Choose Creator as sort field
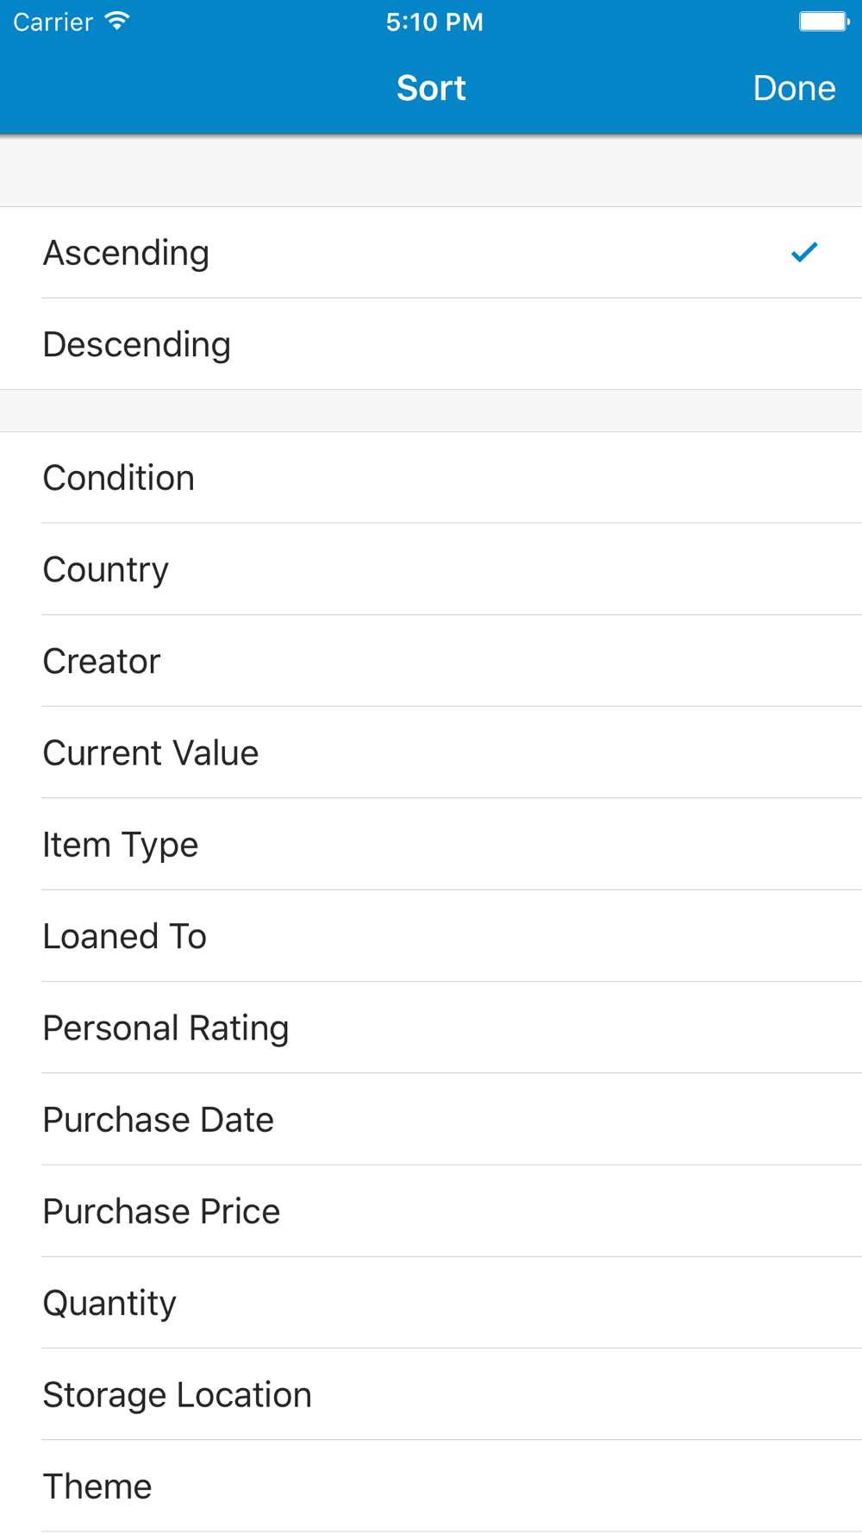Image resolution: width=862 pixels, height=1534 pixels. (x=431, y=661)
